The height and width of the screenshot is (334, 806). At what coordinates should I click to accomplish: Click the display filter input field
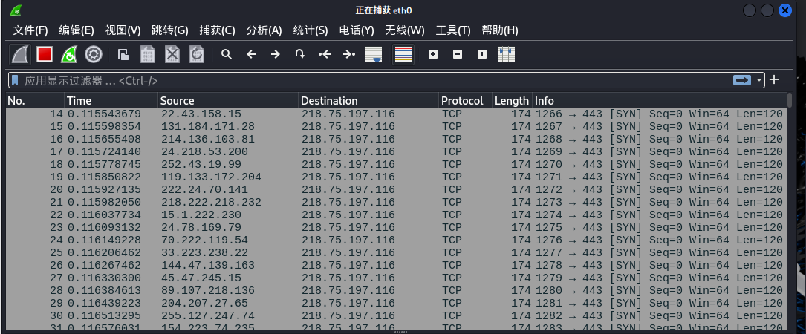371,80
